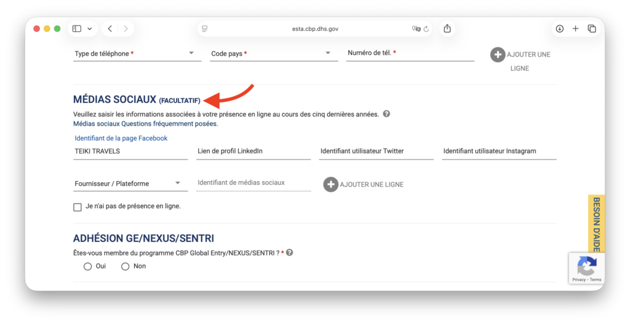Select the 'Non' radio button
The width and height of the screenshot is (630, 324).
(x=126, y=266)
